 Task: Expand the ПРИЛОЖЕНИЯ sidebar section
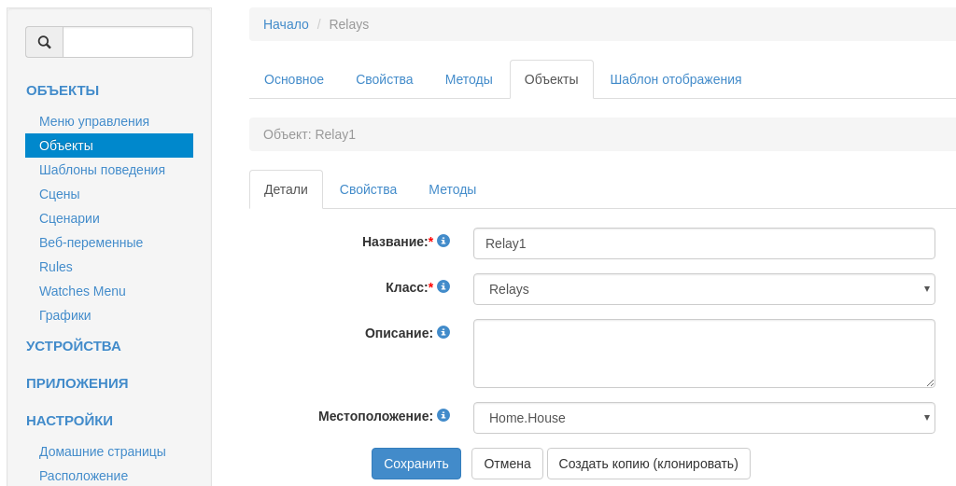click(x=77, y=383)
